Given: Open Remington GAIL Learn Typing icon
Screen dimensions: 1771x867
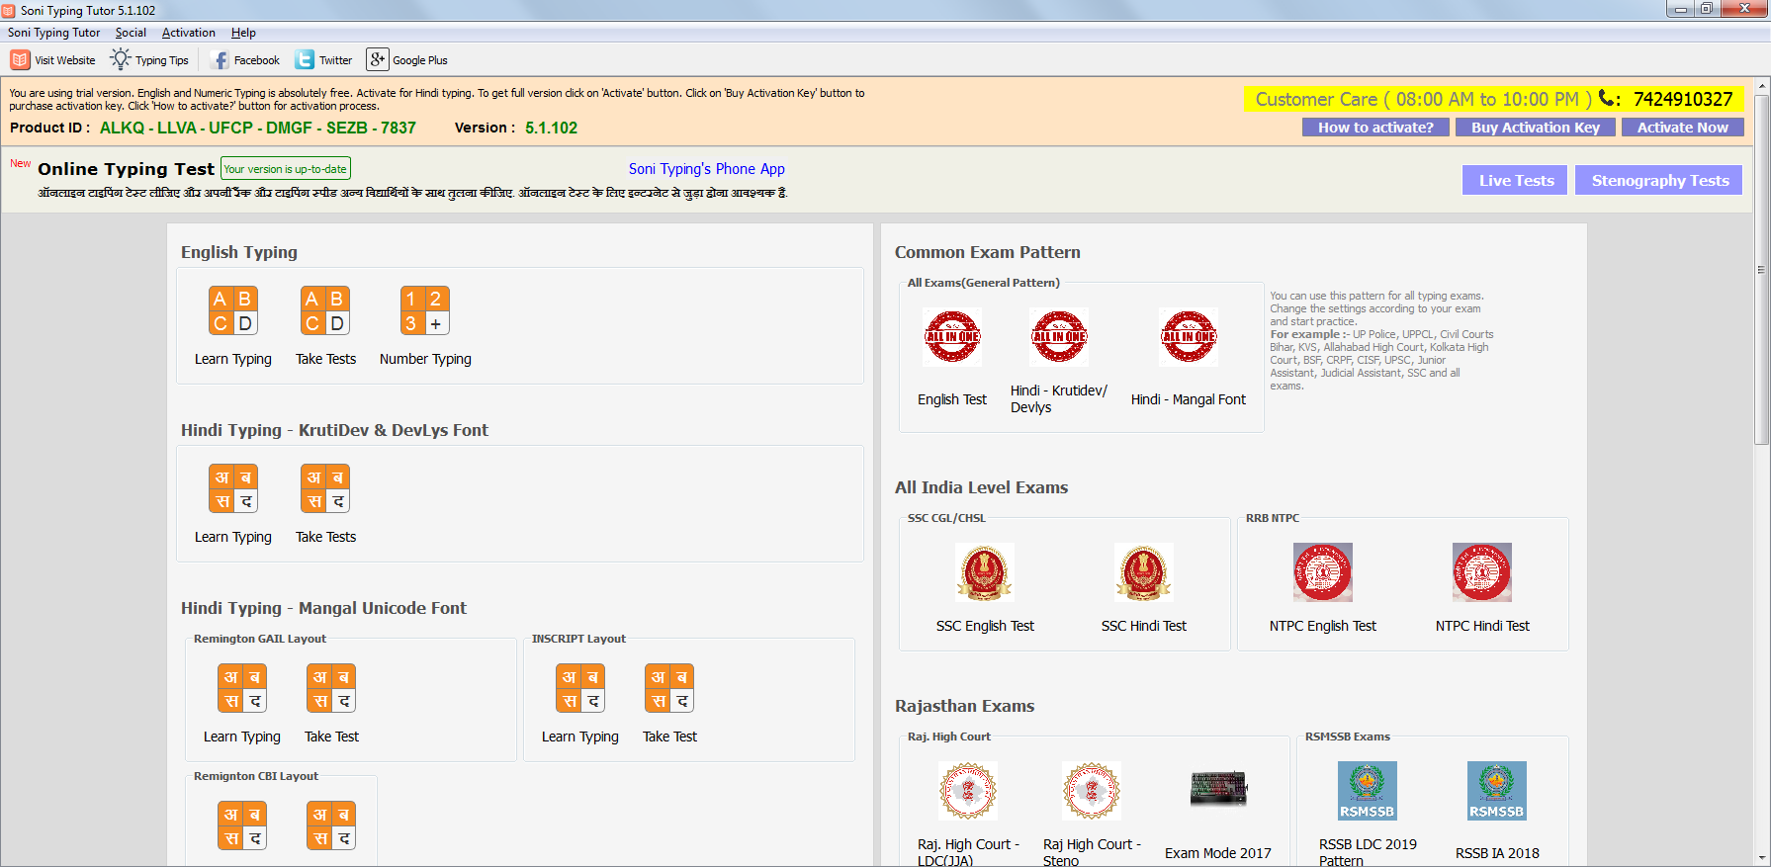Looking at the screenshot, I should pos(242,688).
